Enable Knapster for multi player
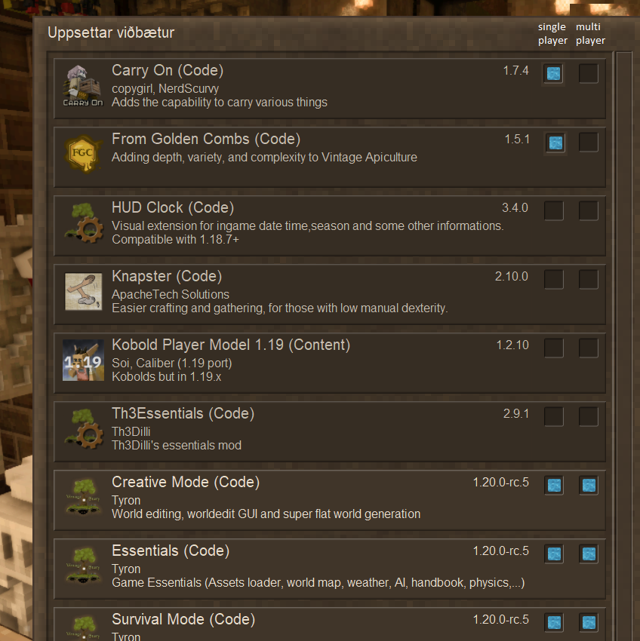 589,280
